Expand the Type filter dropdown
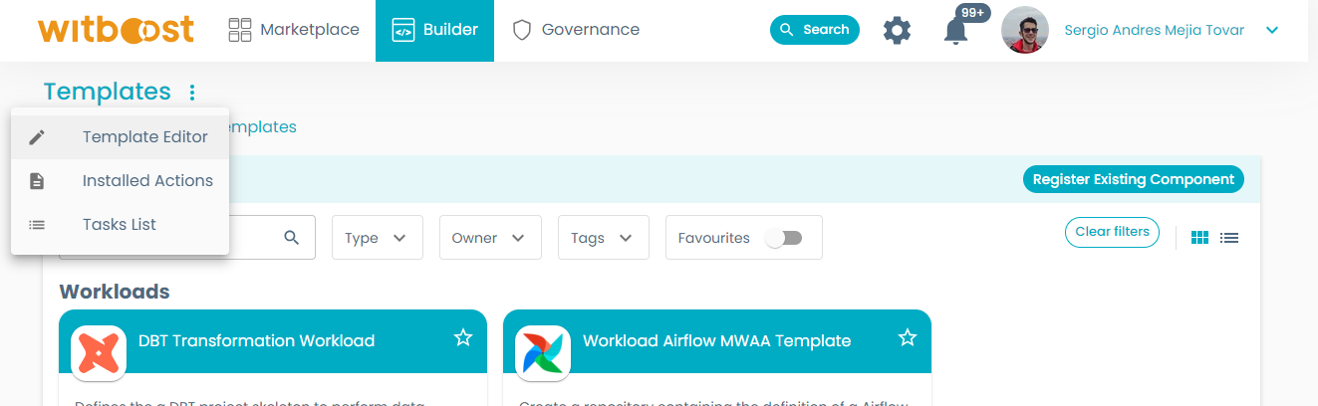The image size is (1318, 406). pos(377,238)
